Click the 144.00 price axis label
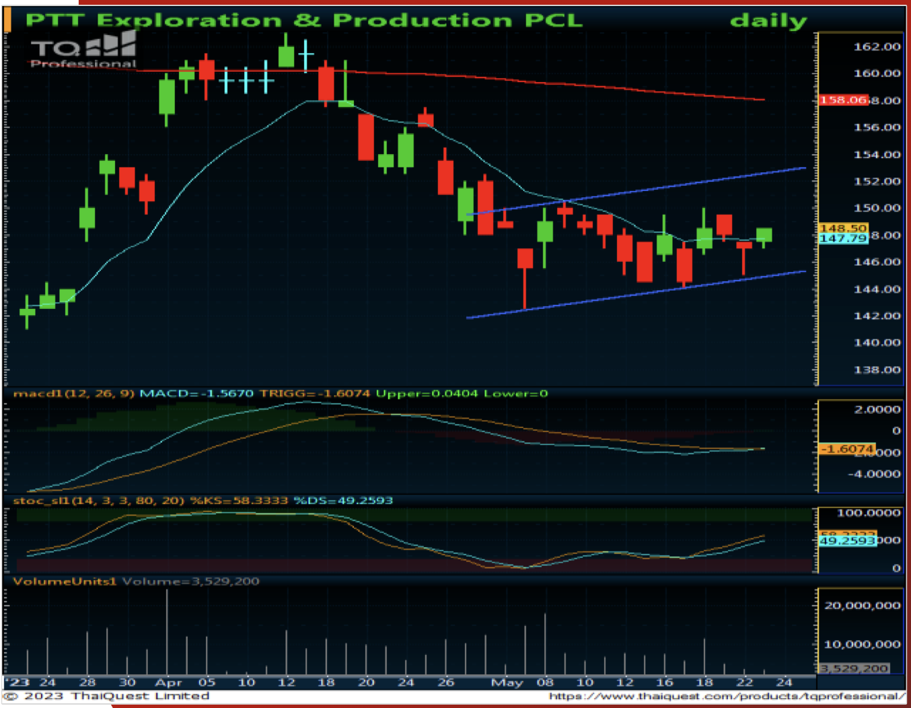Viewport: 911px width, 708px height. (x=877, y=289)
